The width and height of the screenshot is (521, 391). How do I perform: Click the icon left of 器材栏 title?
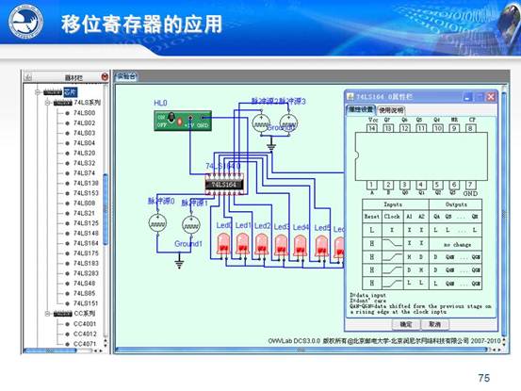[28, 77]
